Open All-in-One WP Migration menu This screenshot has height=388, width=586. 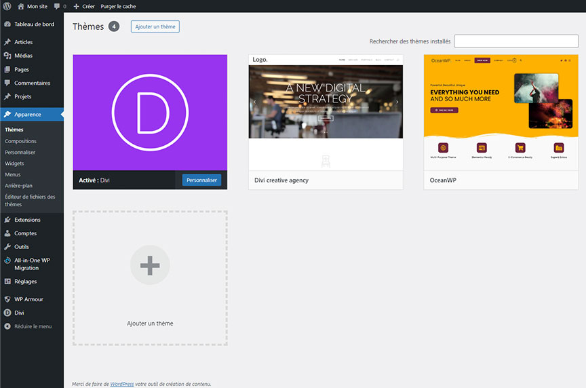pos(32,265)
